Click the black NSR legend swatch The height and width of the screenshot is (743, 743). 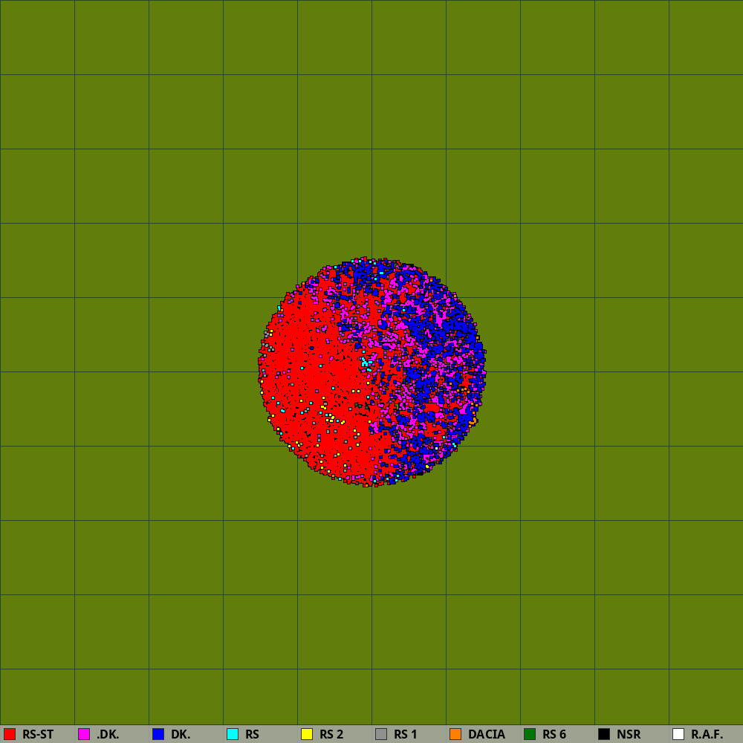click(604, 734)
